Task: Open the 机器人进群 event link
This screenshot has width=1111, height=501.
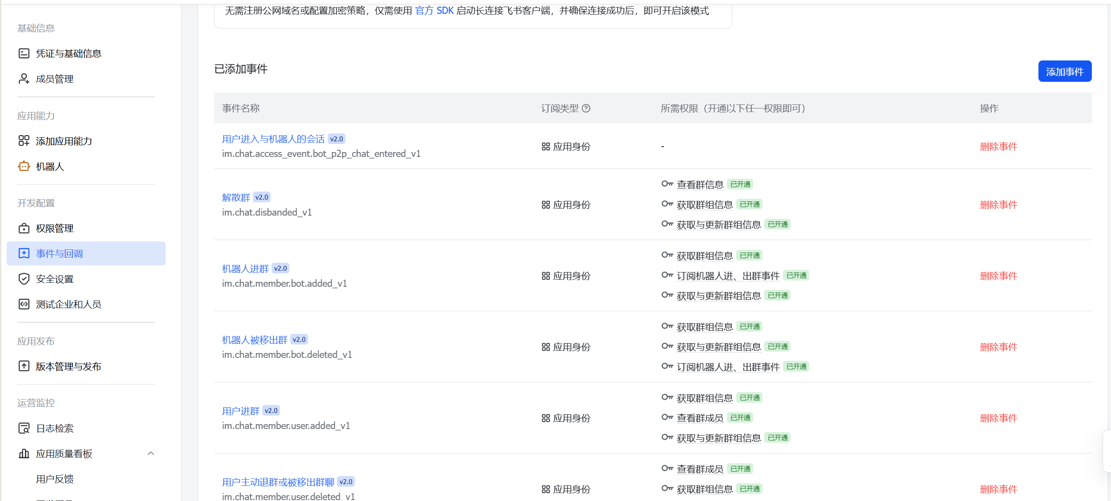Action: tap(245, 269)
